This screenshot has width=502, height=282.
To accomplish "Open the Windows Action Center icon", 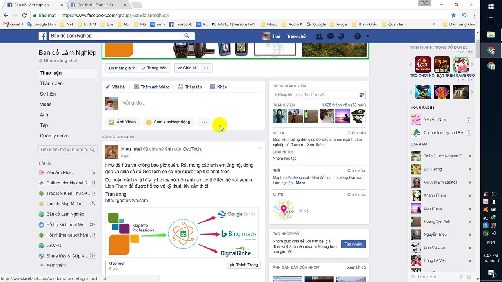I will 491,273.
